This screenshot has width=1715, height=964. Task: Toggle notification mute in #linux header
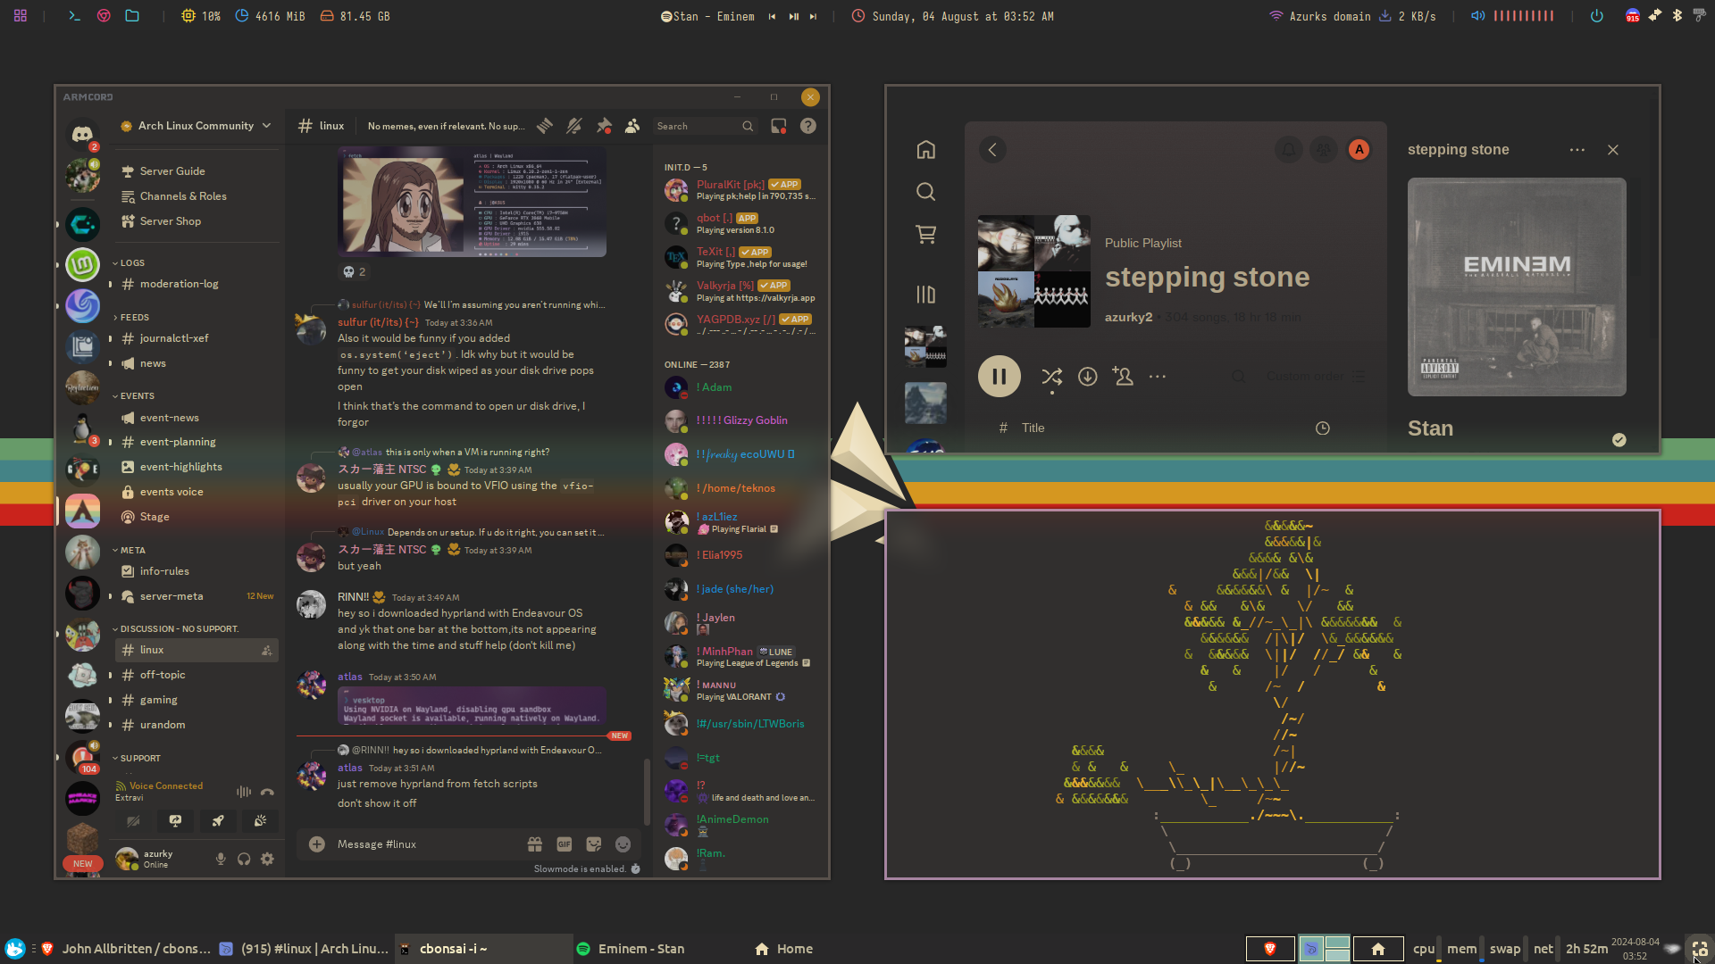click(x=574, y=126)
